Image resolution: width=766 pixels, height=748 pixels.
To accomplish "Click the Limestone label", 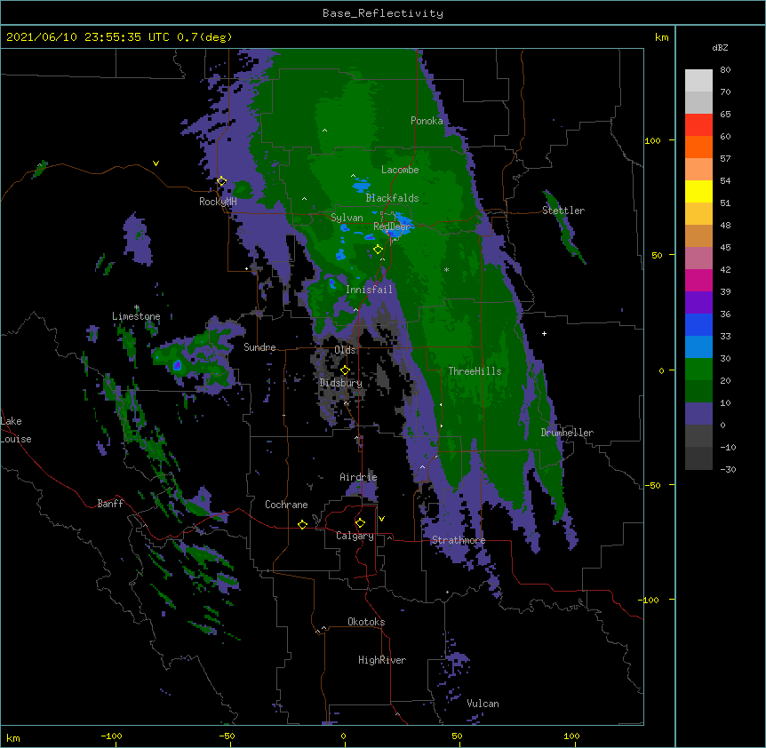I will [136, 316].
